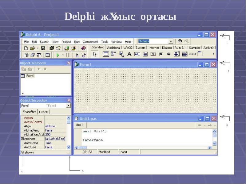
Task: Click the AutoScroll property value True
Action: [49, 143]
